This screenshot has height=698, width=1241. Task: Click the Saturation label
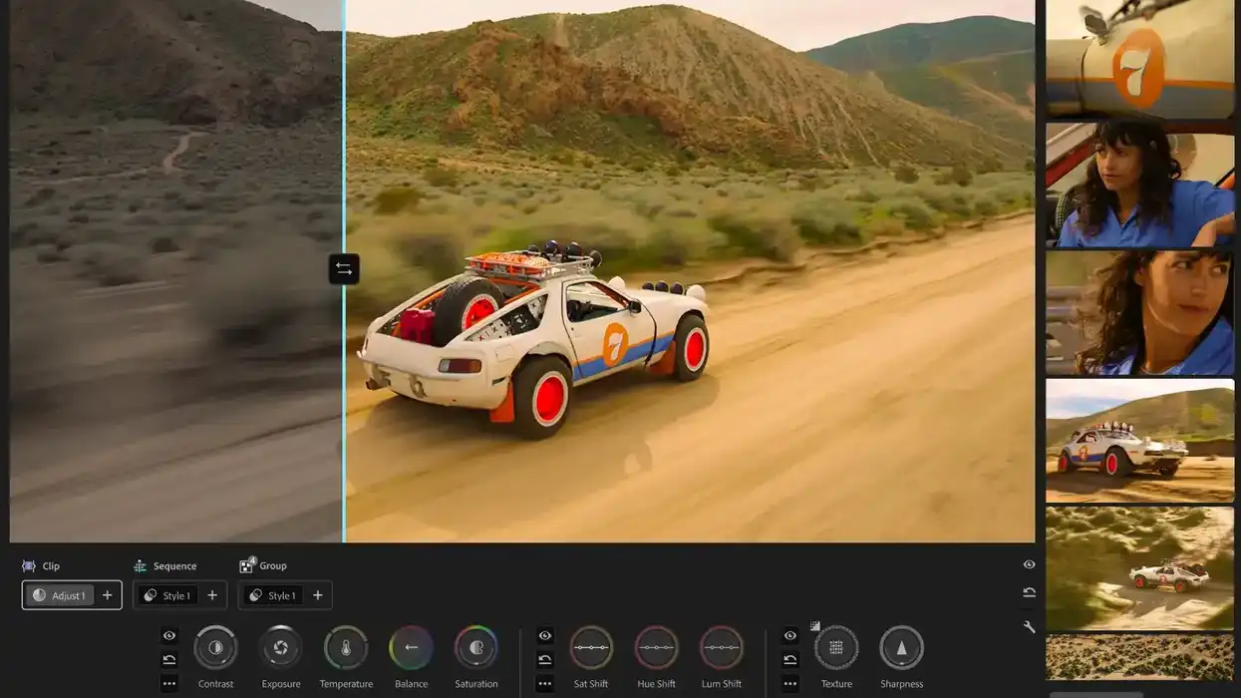(476, 684)
